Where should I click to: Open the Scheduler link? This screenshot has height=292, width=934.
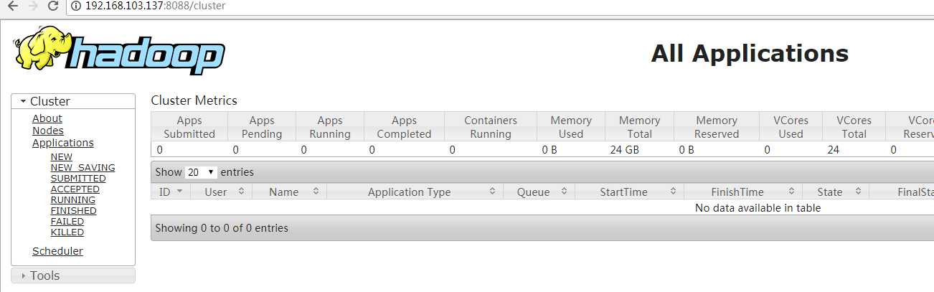coord(57,251)
